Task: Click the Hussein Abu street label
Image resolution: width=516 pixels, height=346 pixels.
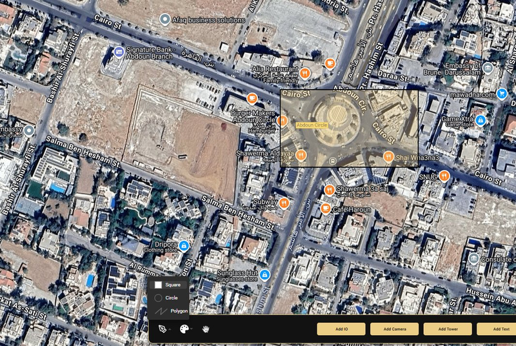Action: [490, 296]
